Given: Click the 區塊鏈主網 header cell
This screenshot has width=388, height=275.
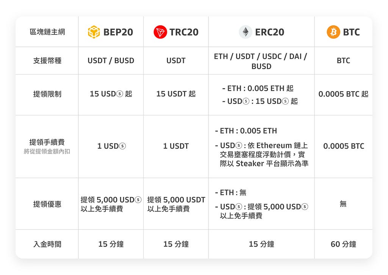Looking at the screenshot, I should [x=47, y=32].
